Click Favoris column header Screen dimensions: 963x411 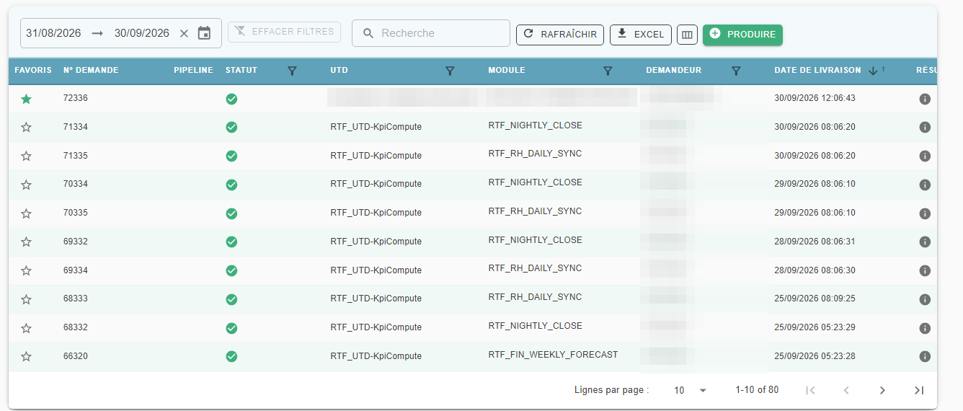pyautogui.click(x=33, y=71)
